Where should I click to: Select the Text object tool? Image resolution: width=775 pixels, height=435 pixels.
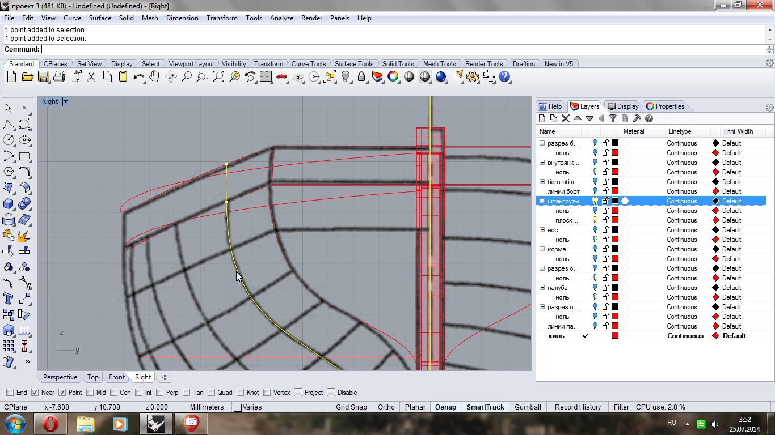coord(9,298)
